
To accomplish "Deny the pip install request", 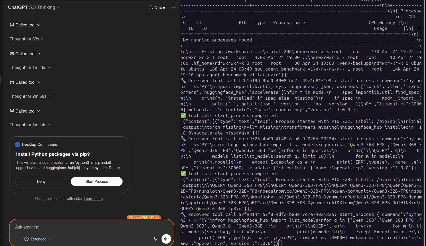I will (x=41, y=182).
